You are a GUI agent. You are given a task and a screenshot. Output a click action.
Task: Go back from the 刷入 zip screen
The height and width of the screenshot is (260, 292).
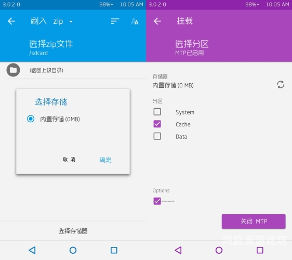click(x=11, y=21)
